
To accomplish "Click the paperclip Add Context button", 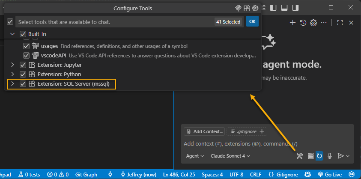I will 204,131.
